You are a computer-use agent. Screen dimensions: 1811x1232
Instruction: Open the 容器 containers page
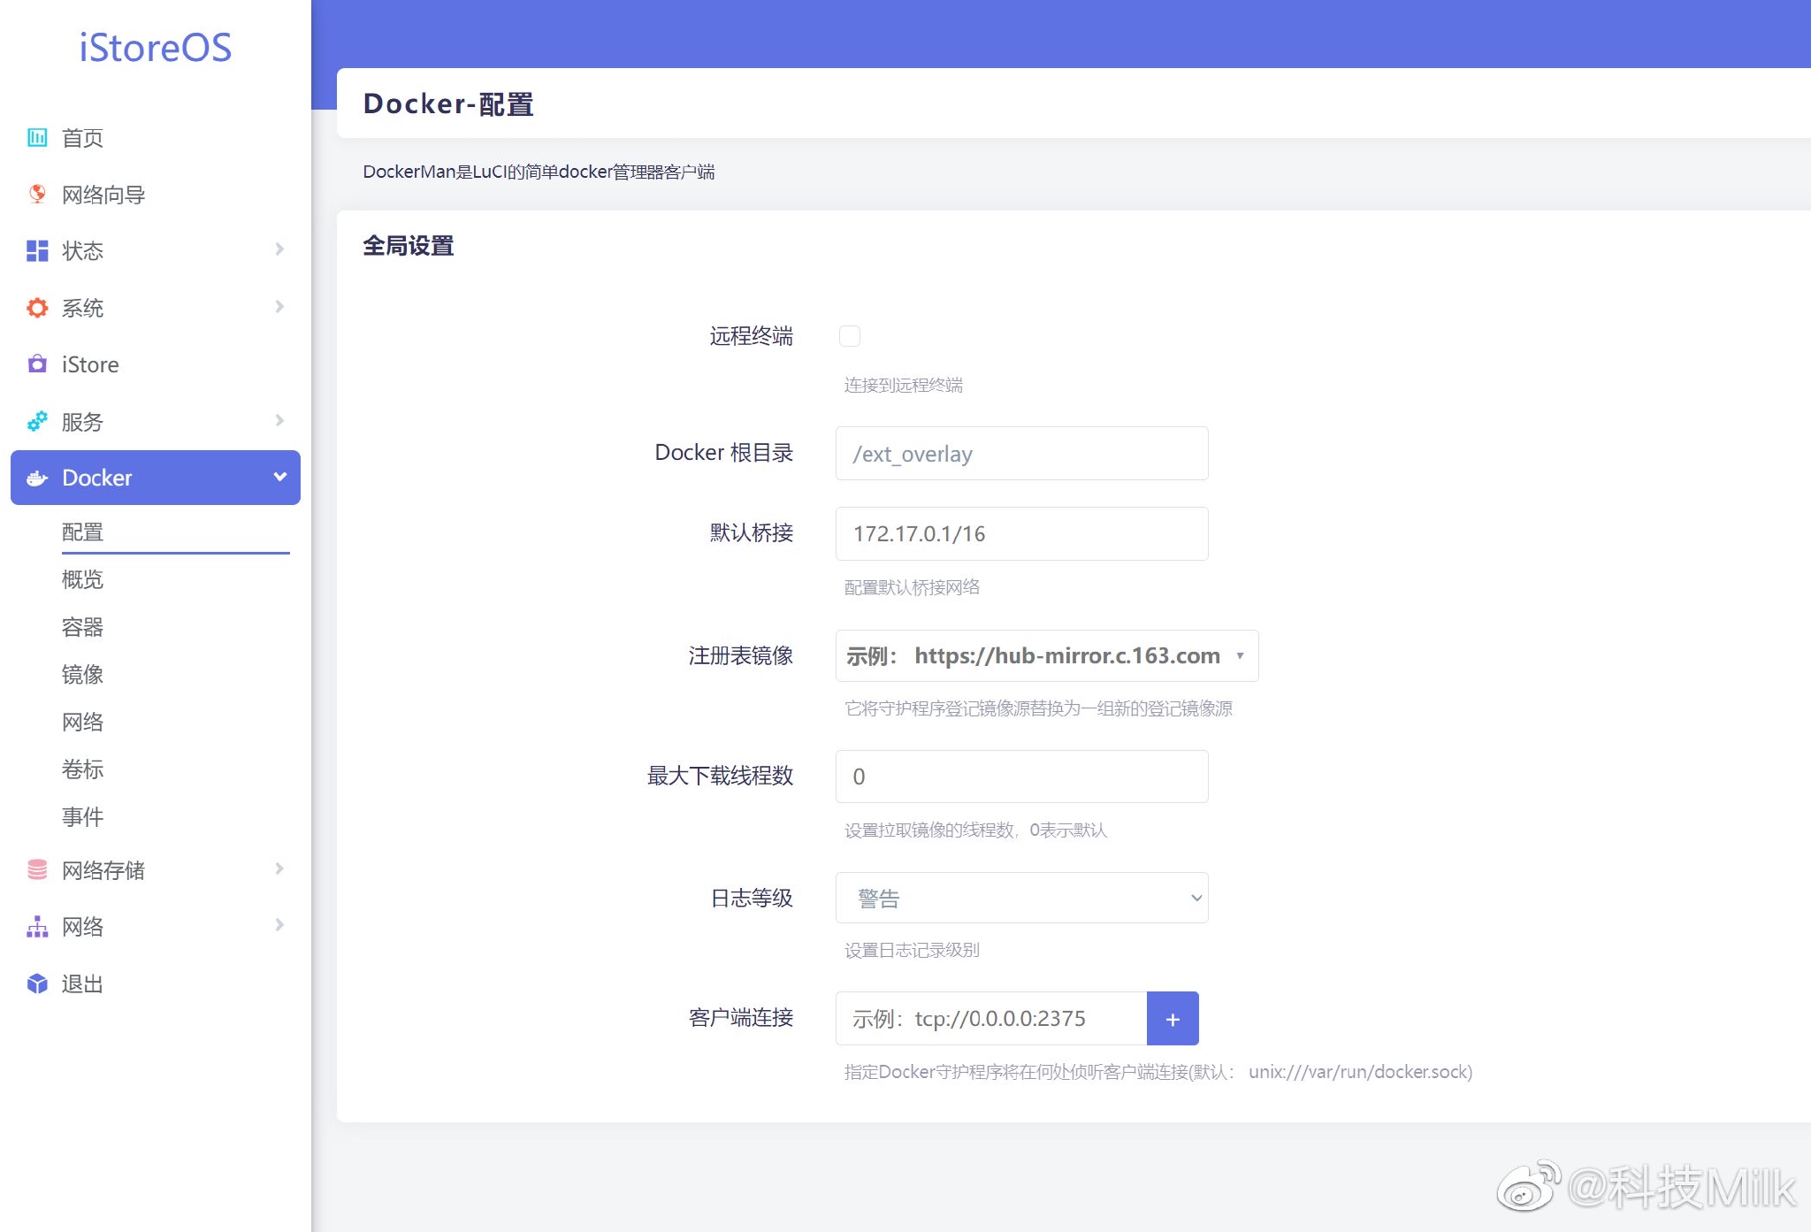(x=81, y=627)
